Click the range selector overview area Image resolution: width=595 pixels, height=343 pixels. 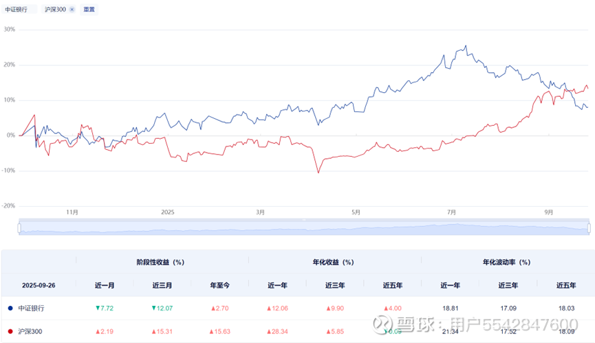[304, 228]
